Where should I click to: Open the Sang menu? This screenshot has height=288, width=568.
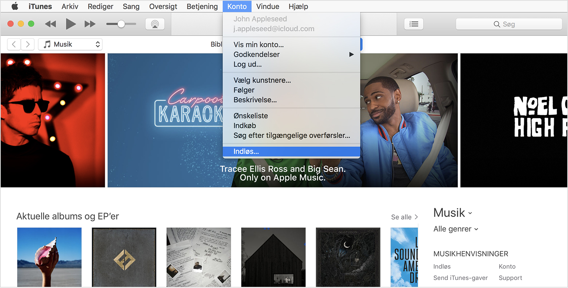point(131,6)
